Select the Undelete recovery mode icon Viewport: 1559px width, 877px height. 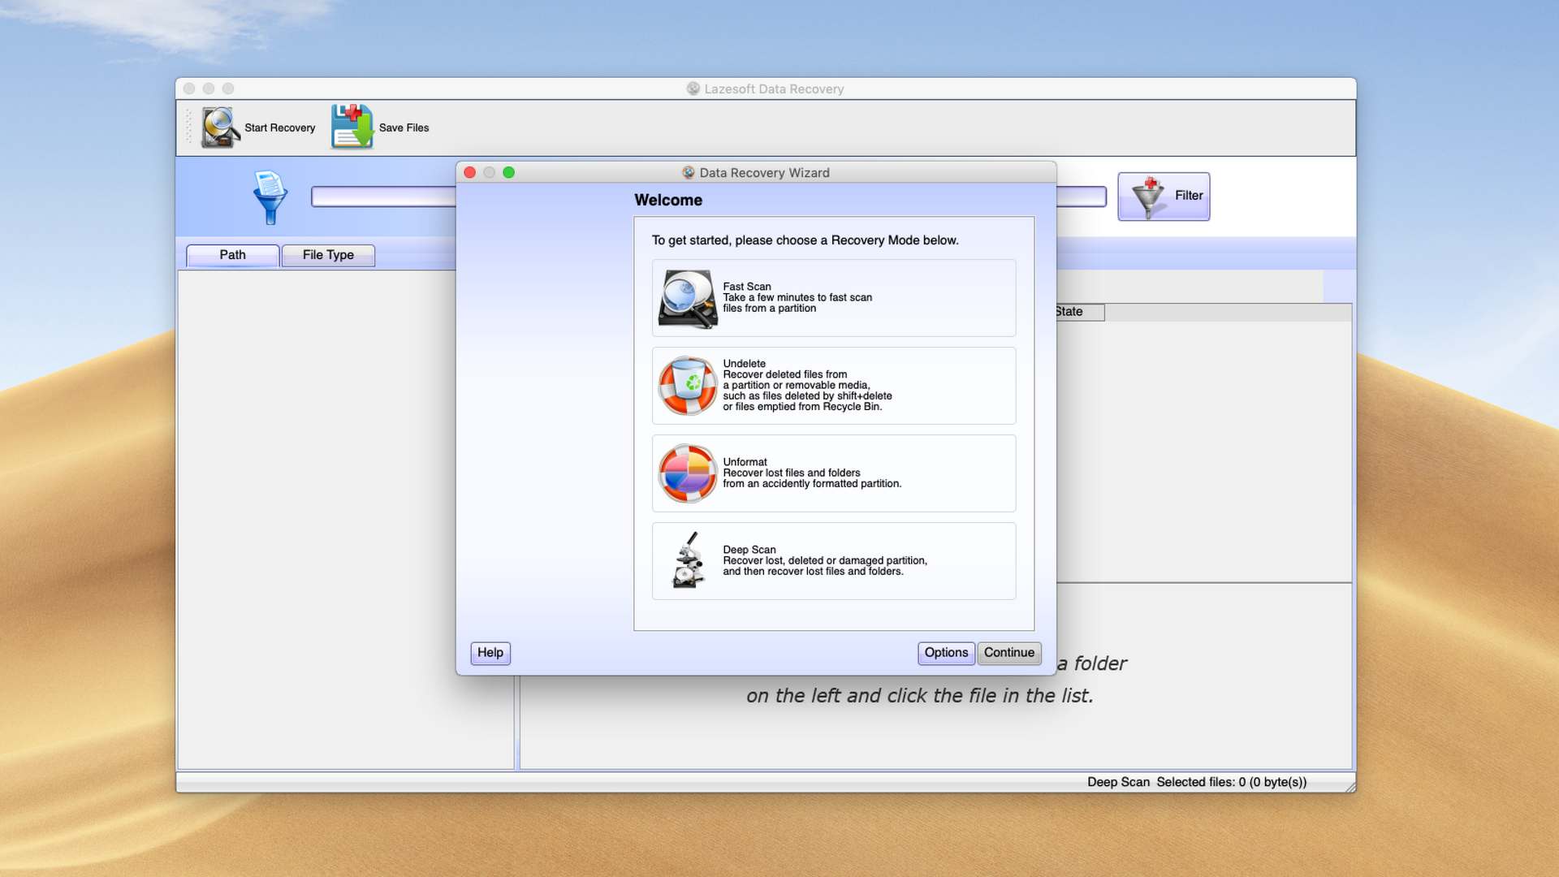click(686, 384)
